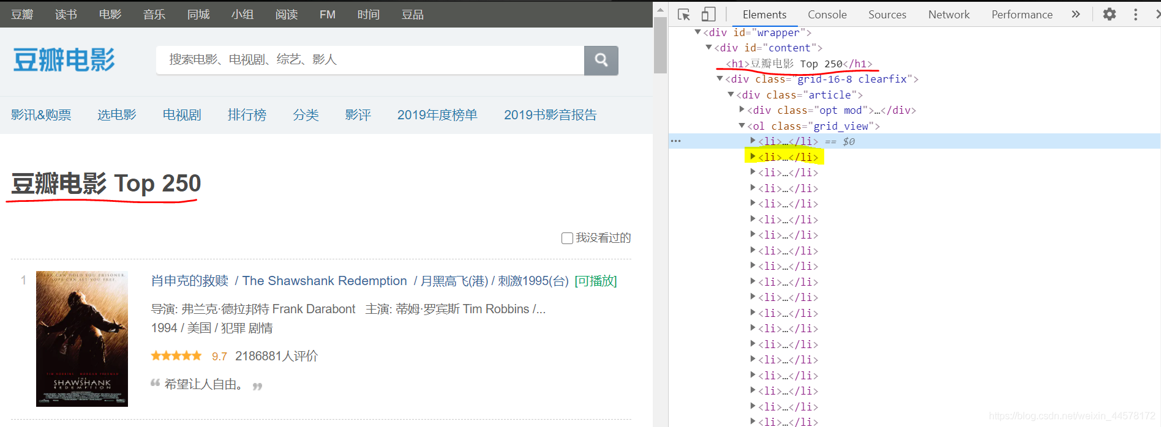Viewport: 1161px width, 427px height.
Task: Select the element inspector cursor icon
Action: tap(684, 15)
